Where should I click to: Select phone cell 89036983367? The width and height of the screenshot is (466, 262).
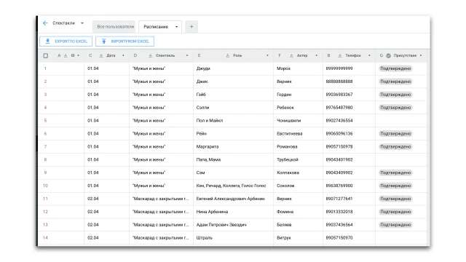349,95
